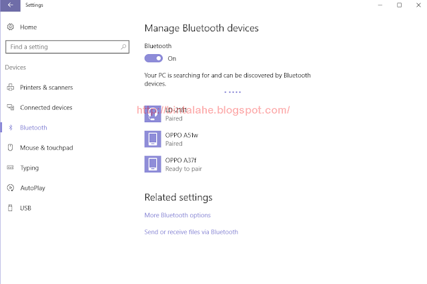The height and width of the screenshot is (284, 427).
Task: Turn off the Bluetooth toggle switch
Action: [153, 58]
